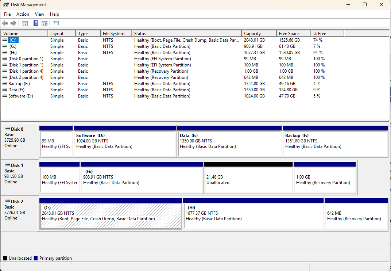Click drive icon next to (H:) volume
Image resolution: width=391 pixels, height=271 pixels.
pos(5,53)
